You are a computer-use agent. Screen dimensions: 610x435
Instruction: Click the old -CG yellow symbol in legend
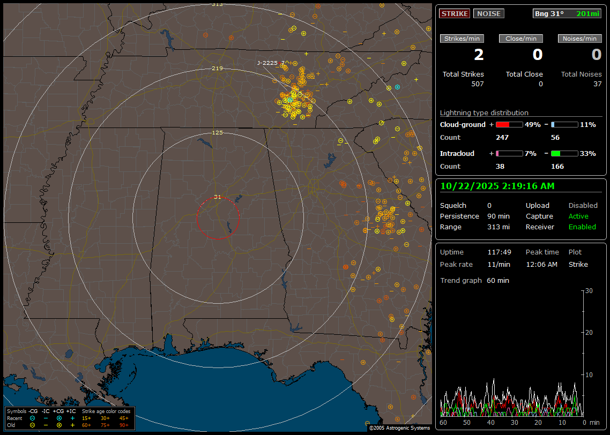click(x=33, y=425)
